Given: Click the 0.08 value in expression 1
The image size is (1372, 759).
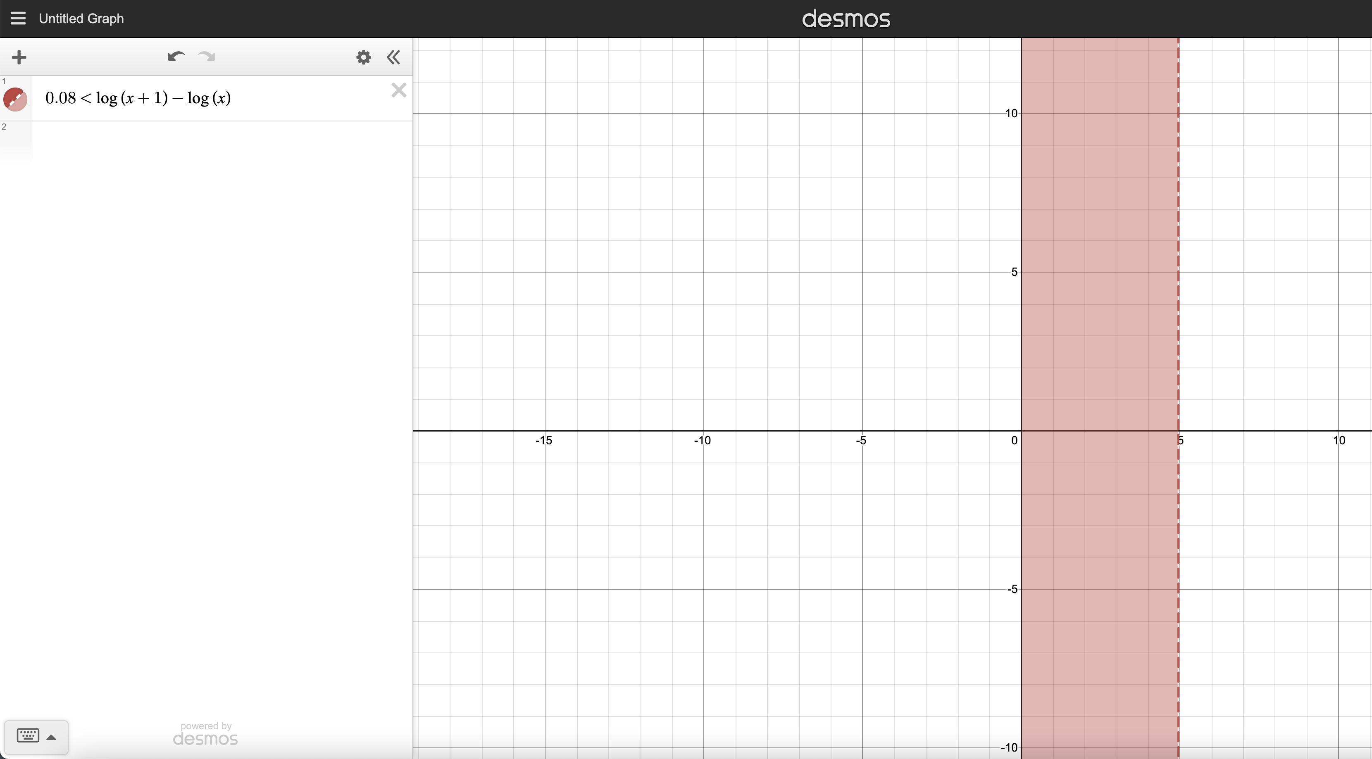Looking at the screenshot, I should pos(60,98).
